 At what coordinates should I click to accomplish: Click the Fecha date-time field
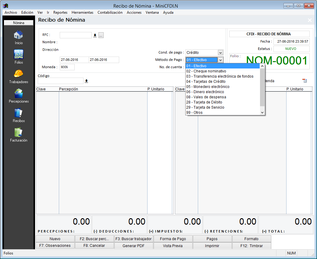tap(291, 42)
